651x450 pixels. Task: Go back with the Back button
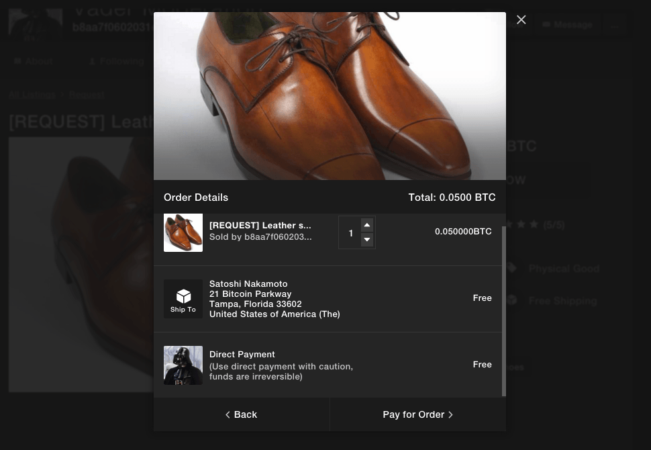[242, 414]
